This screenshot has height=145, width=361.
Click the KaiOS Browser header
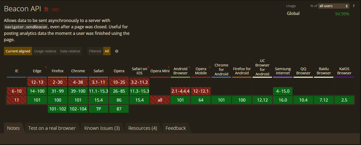tap(344, 71)
